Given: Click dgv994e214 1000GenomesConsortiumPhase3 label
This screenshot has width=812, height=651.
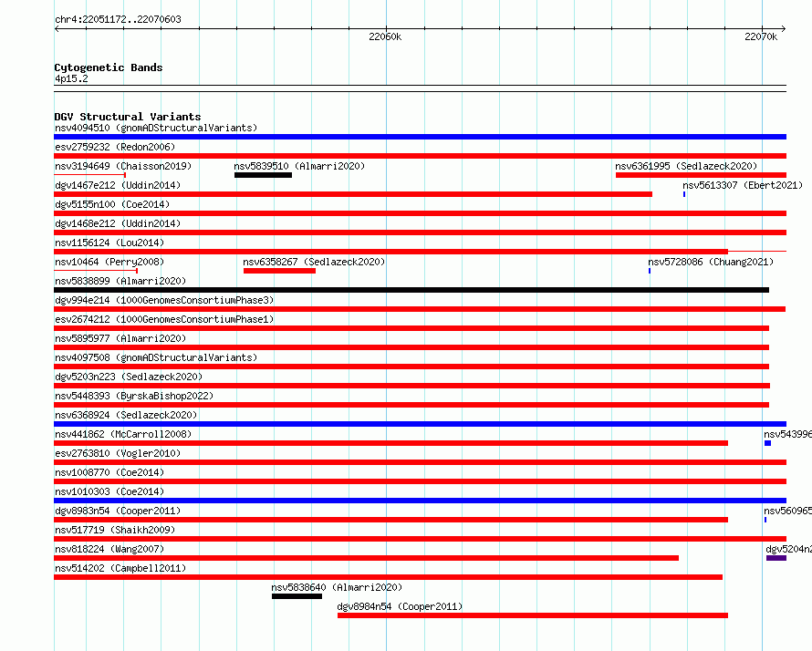Looking at the screenshot, I should [164, 300].
